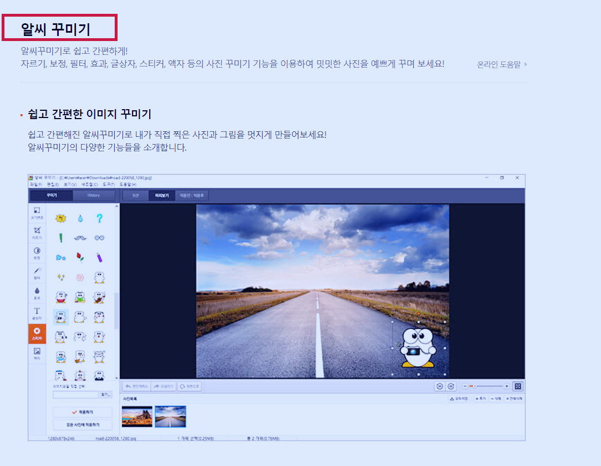This screenshot has height=466, width=601.
Task: Click the 적용하기 apply button
Action: tap(83, 412)
